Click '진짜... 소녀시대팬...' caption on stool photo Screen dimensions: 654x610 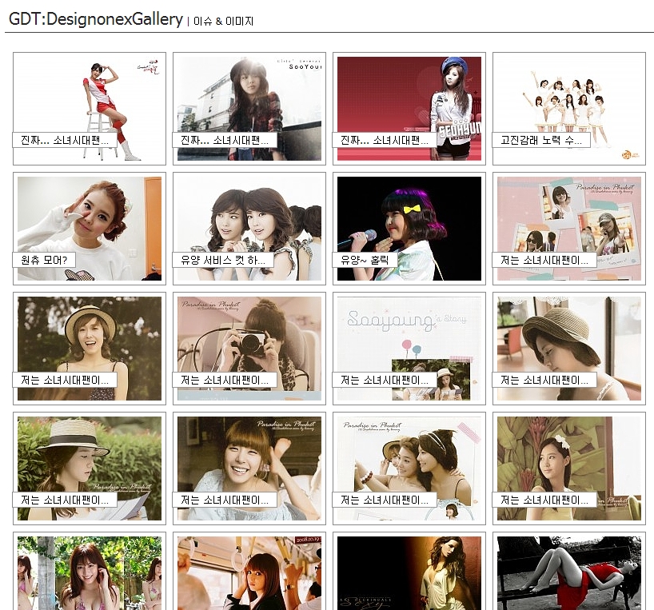click(65, 140)
